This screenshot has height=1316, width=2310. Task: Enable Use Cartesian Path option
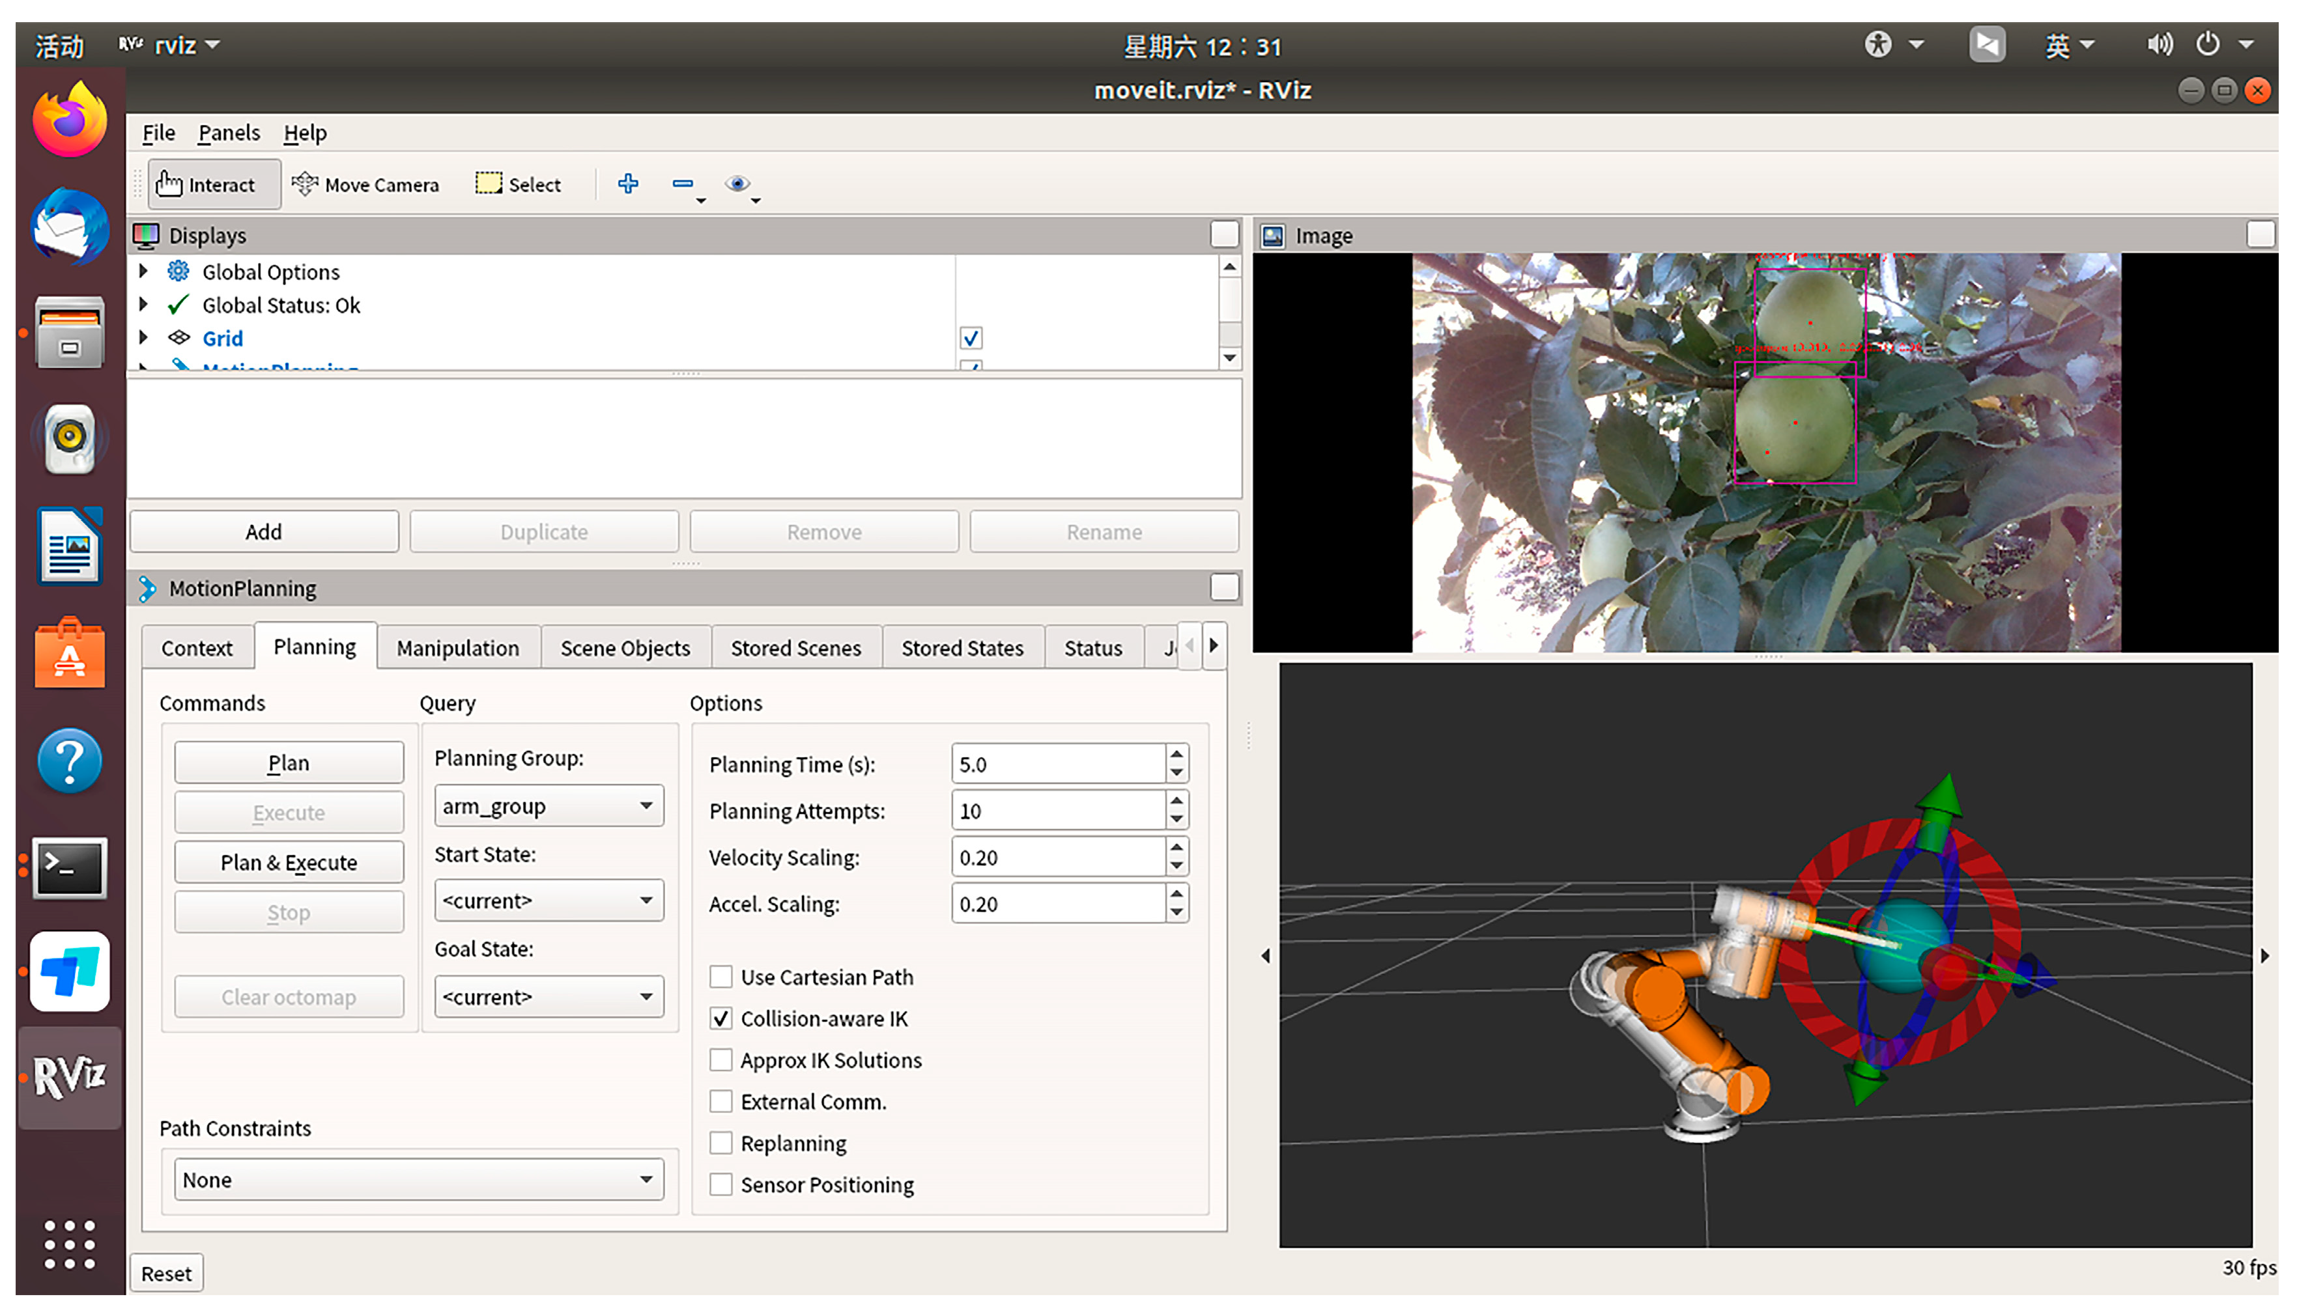pyautogui.click(x=720, y=977)
